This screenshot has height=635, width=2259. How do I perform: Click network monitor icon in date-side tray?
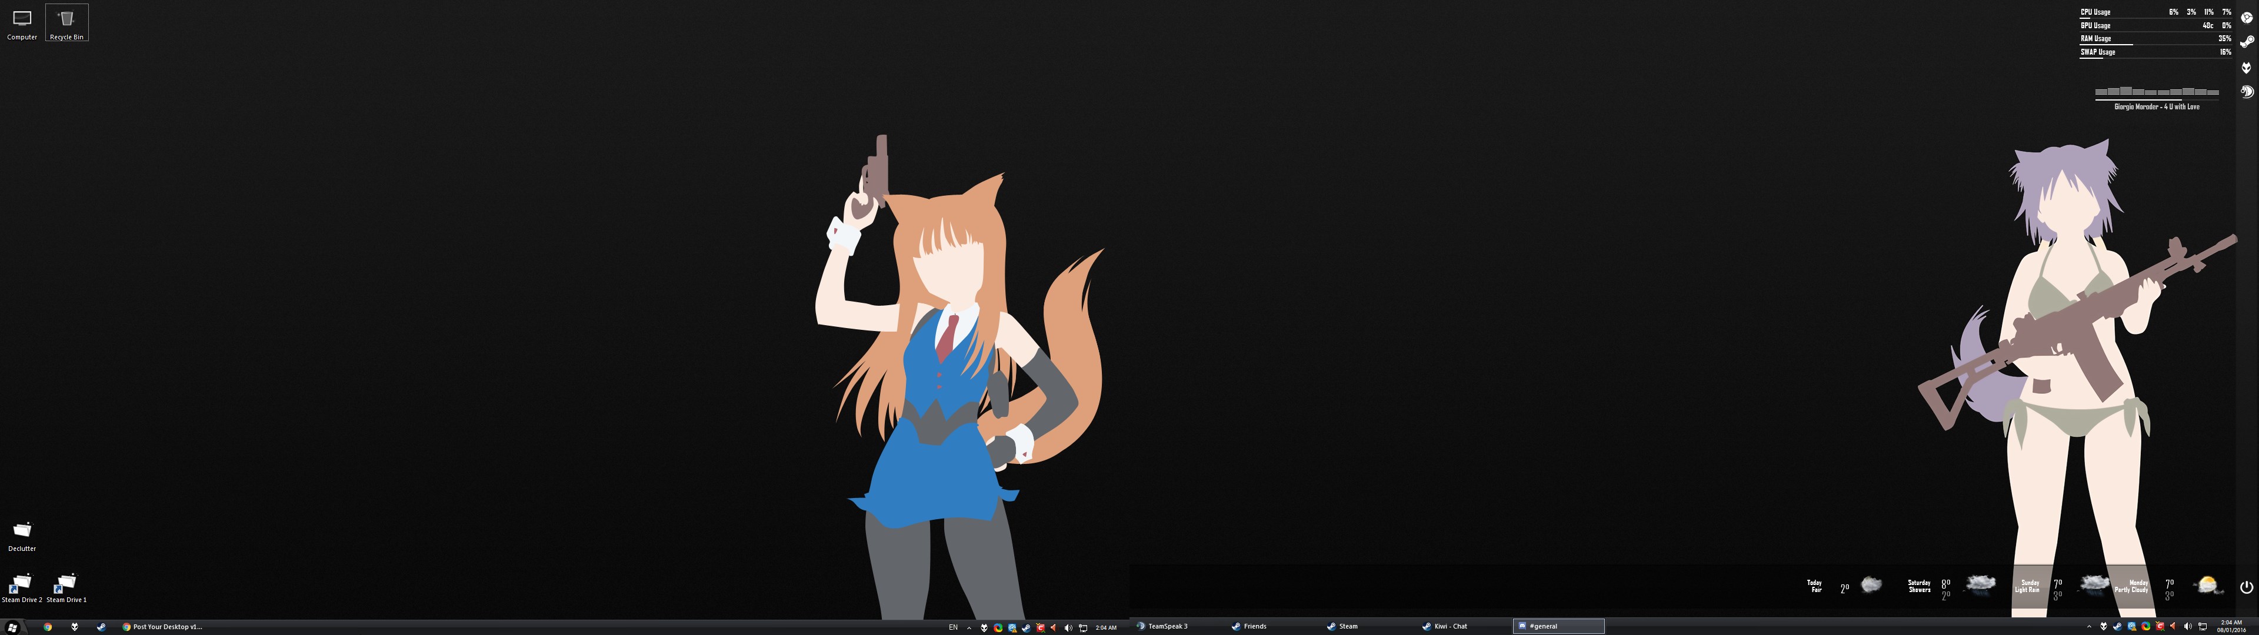click(x=2203, y=627)
